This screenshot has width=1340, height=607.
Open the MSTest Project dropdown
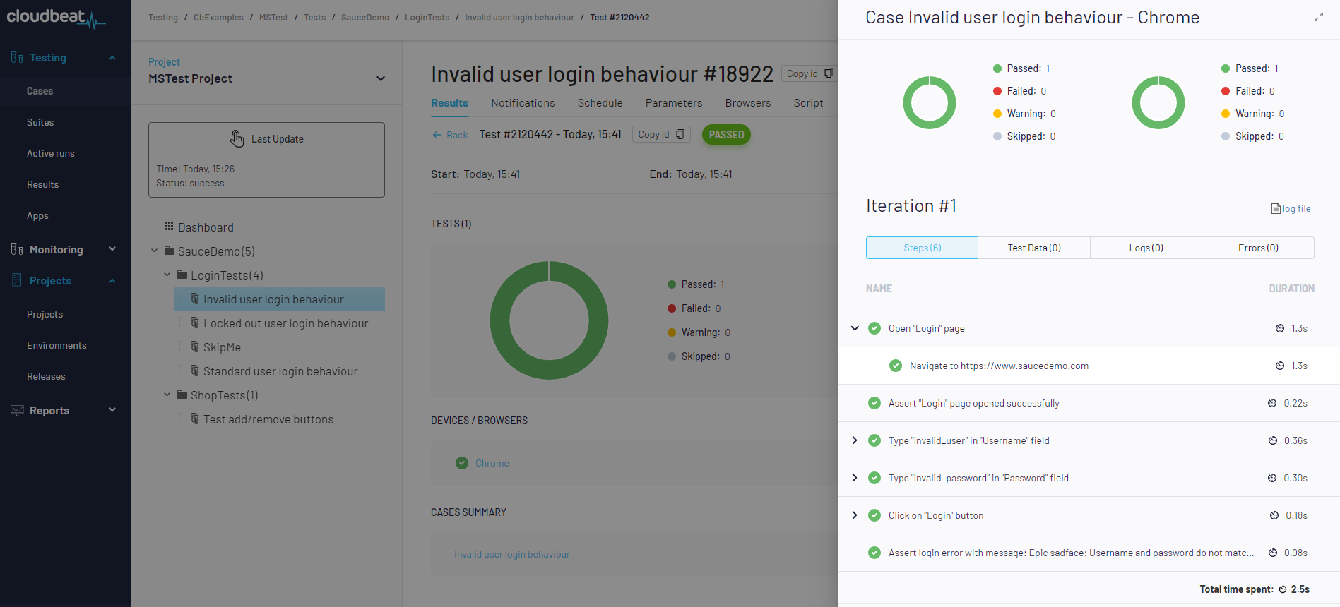381,78
